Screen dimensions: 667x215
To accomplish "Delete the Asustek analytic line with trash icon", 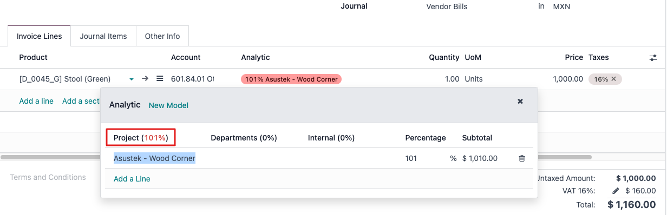I will pyautogui.click(x=522, y=158).
